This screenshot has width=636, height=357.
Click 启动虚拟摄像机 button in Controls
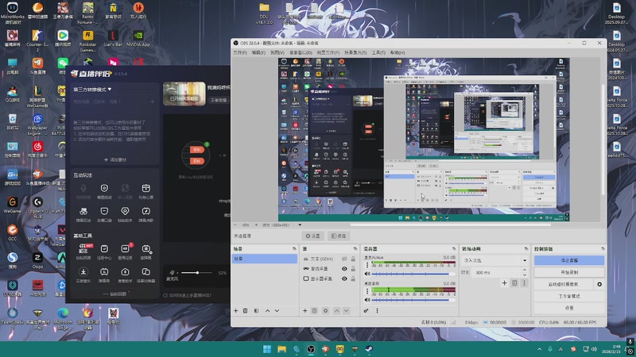pyautogui.click(x=564, y=284)
